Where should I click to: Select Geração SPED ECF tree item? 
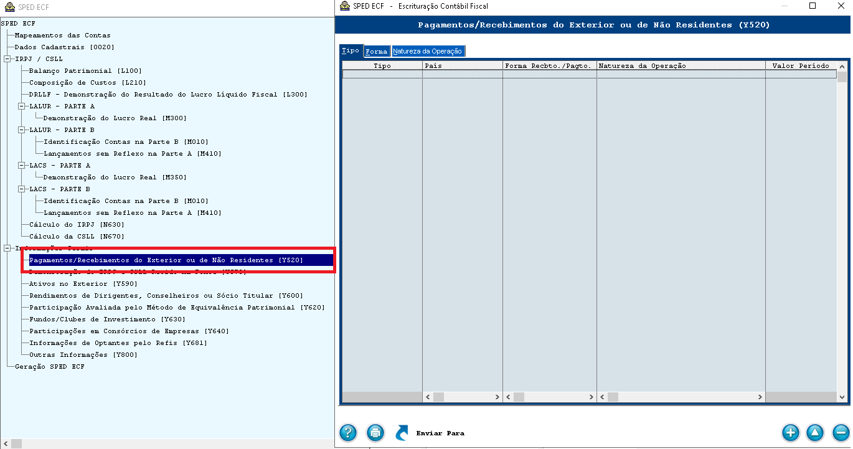pyautogui.click(x=50, y=367)
